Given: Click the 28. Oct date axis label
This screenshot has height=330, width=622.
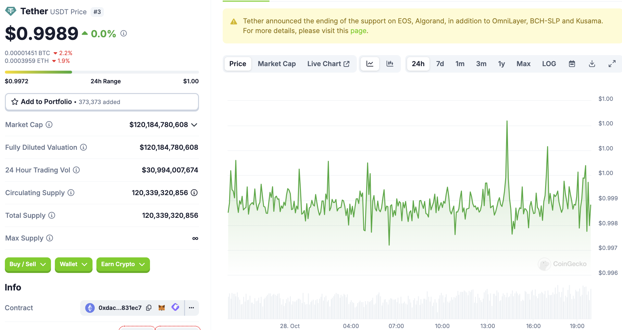Looking at the screenshot, I should point(290,326).
